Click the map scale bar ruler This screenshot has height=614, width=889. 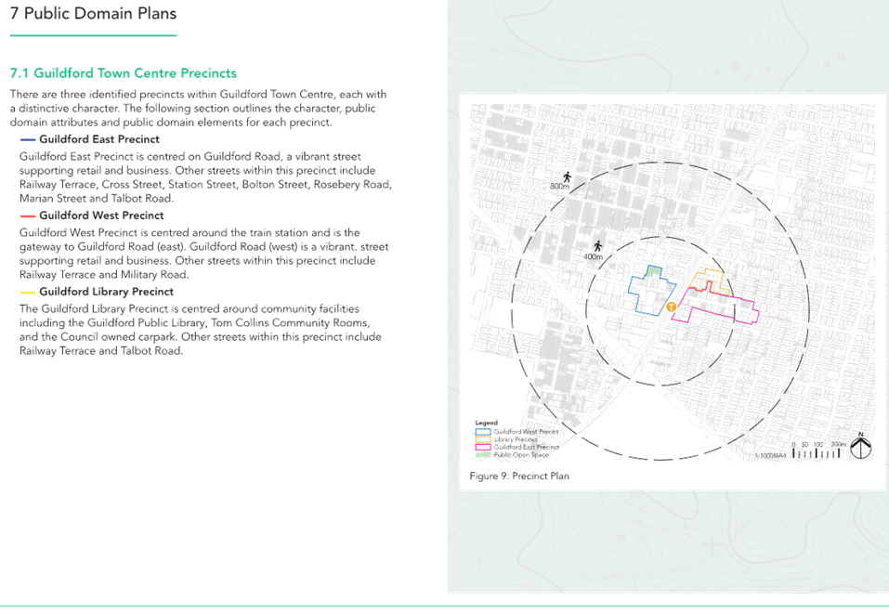817,453
